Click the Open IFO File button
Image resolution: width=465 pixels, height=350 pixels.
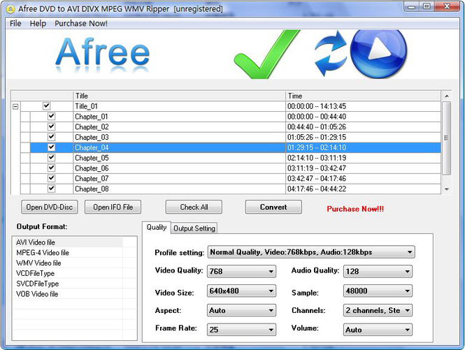point(113,207)
